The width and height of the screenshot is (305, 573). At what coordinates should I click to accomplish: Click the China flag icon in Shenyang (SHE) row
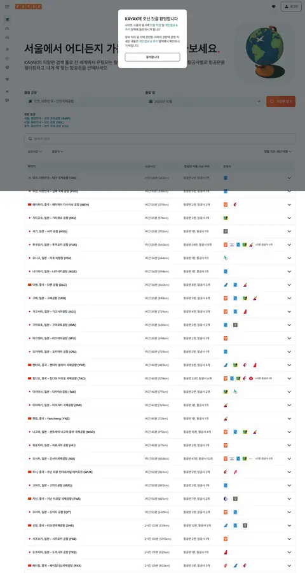point(30,525)
